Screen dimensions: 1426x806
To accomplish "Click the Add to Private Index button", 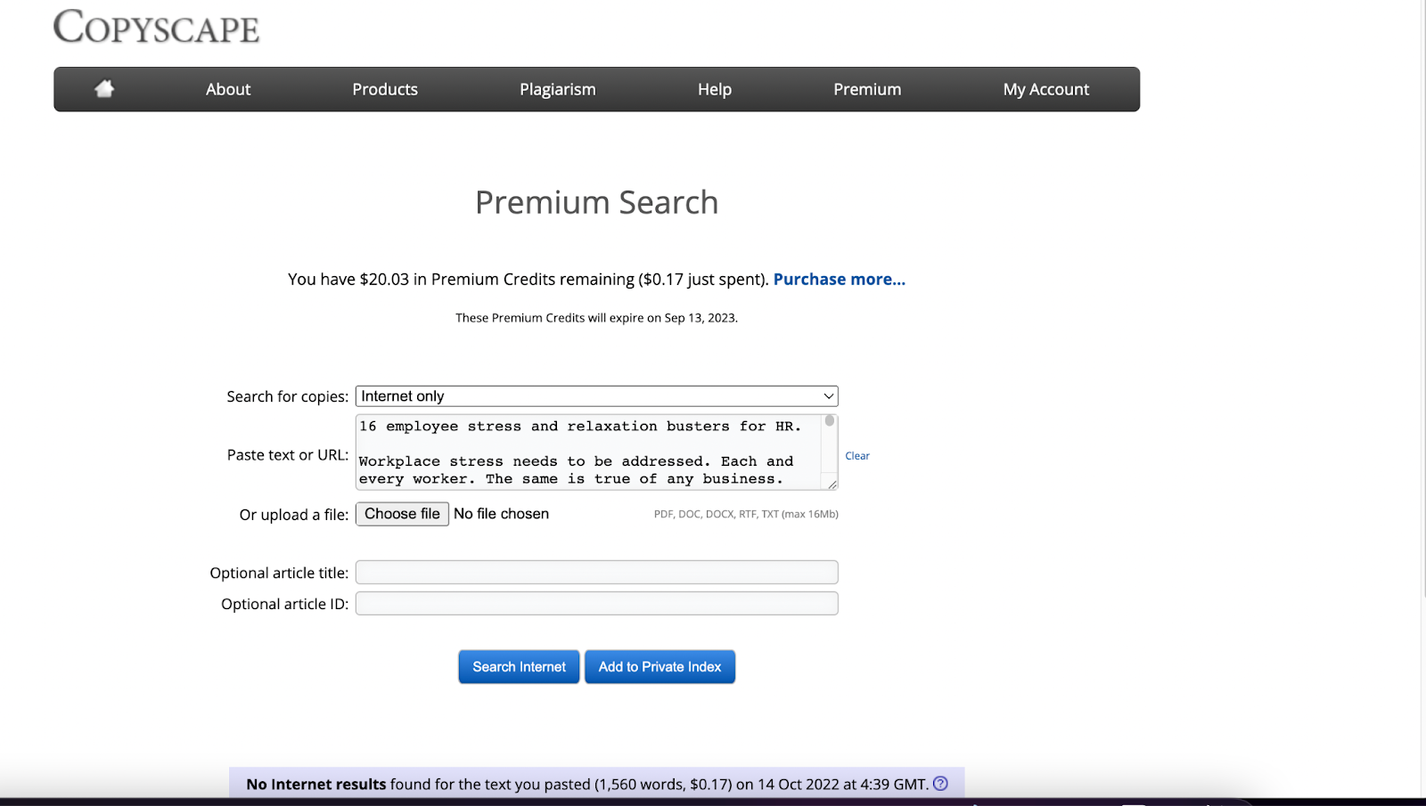I will [x=660, y=667].
